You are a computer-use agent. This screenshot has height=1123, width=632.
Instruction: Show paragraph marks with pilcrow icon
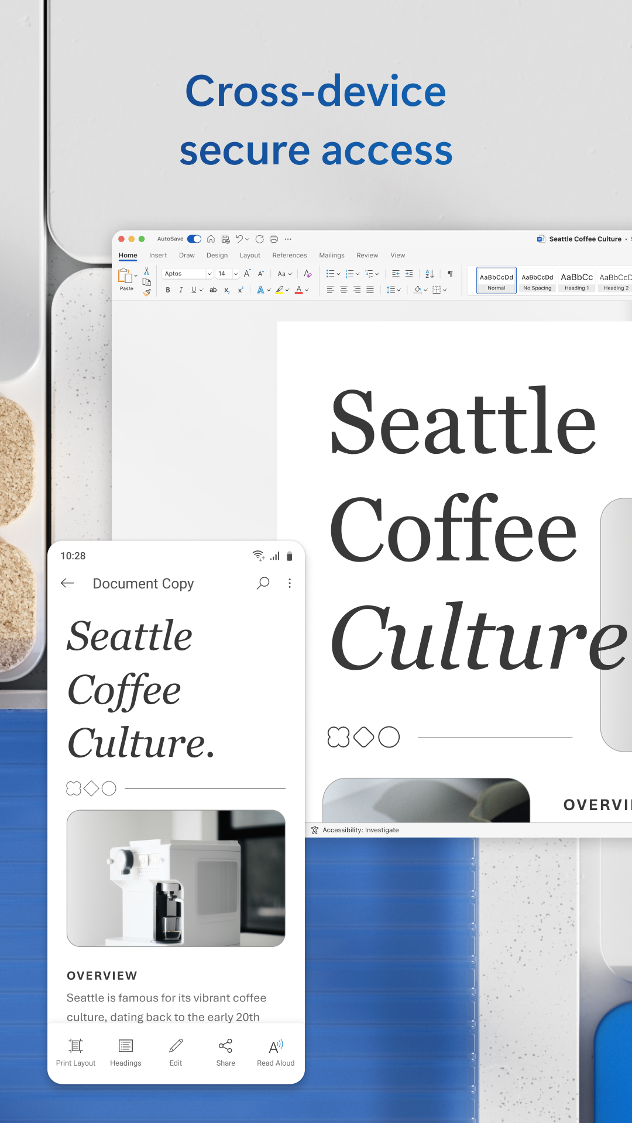450,274
